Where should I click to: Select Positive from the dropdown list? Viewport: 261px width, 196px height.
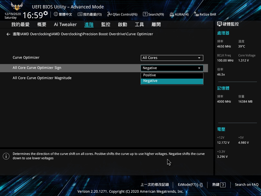[172, 75]
